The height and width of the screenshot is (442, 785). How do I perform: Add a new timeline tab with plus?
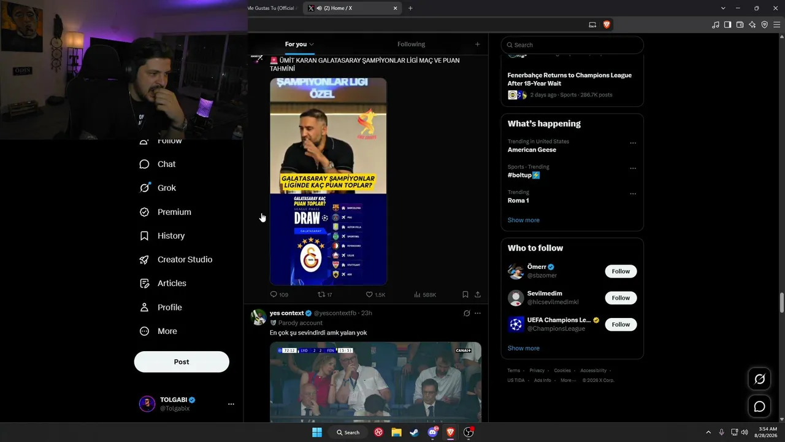point(477,44)
